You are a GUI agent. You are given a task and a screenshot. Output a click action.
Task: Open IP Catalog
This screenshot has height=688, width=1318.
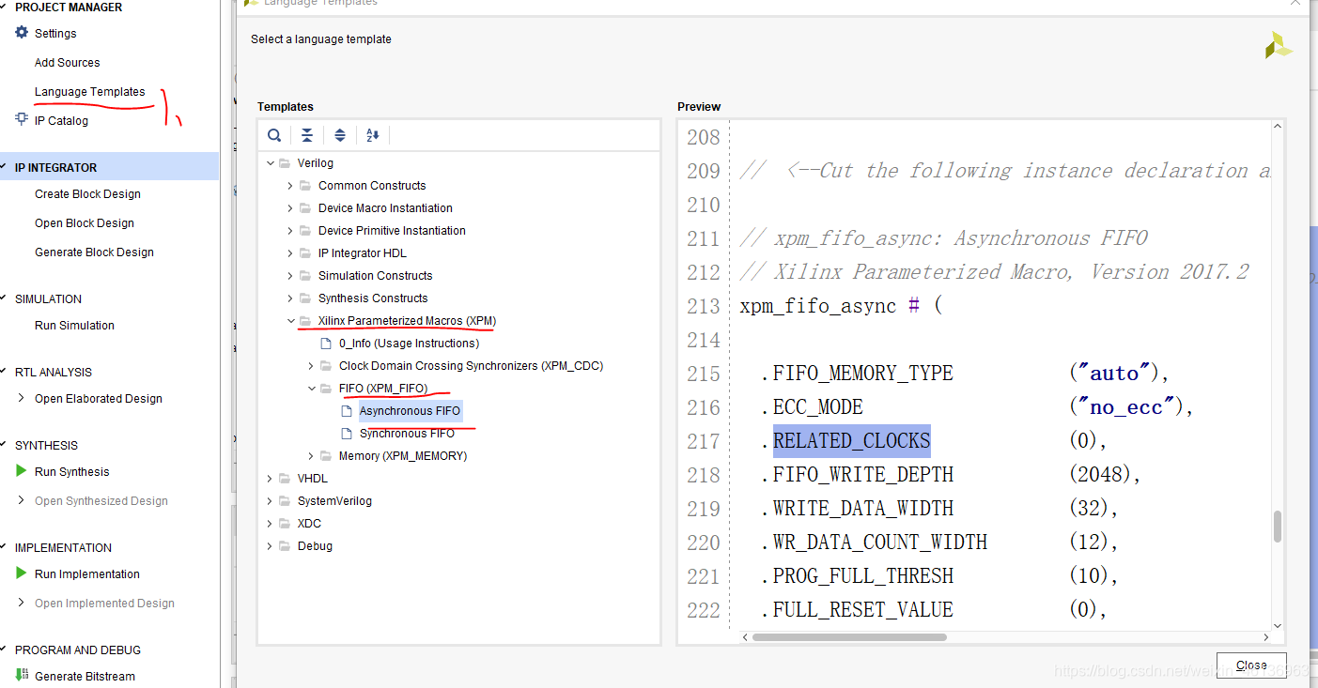[61, 121]
